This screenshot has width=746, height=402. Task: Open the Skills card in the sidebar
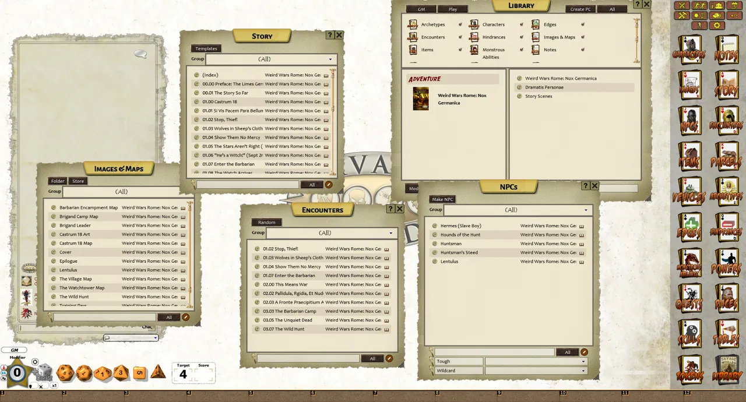(x=690, y=334)
